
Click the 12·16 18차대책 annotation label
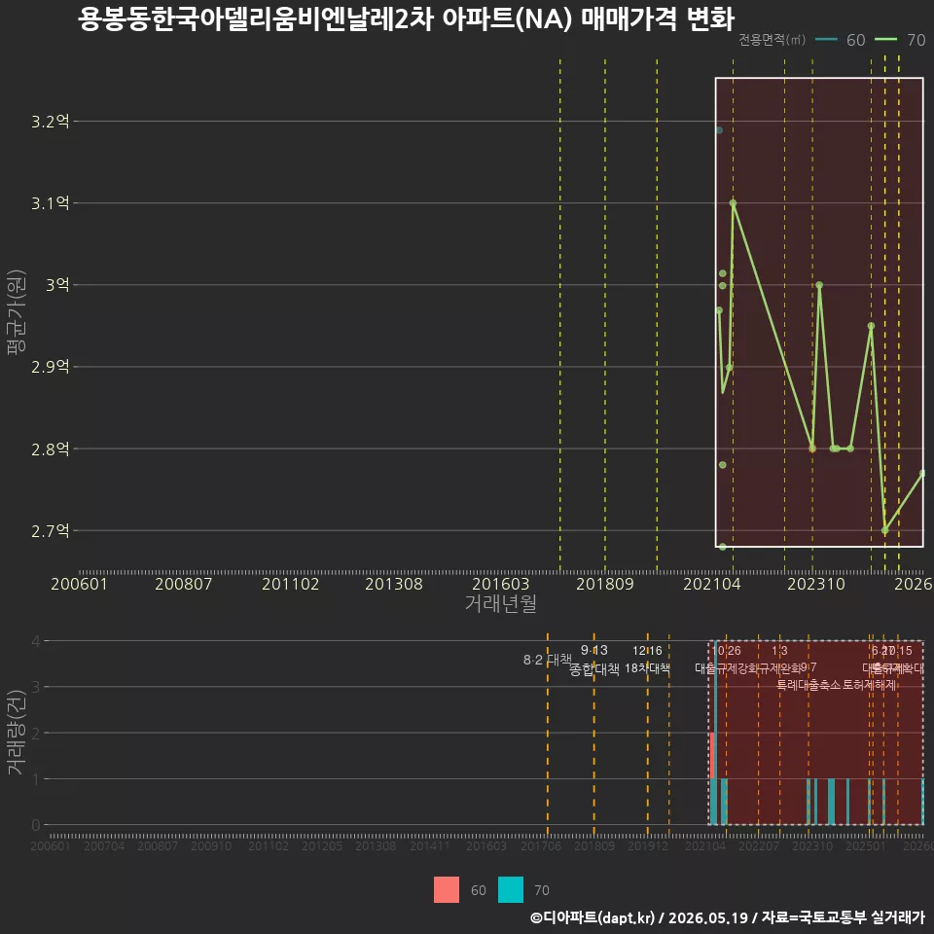(647, 660)
